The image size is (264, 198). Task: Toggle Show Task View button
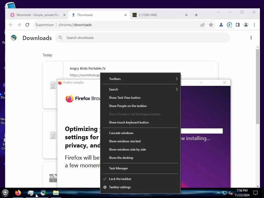point(140,98)
